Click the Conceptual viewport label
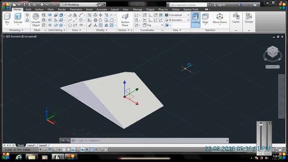The height and width of the screenshot is (162, 288). (29, 36)
